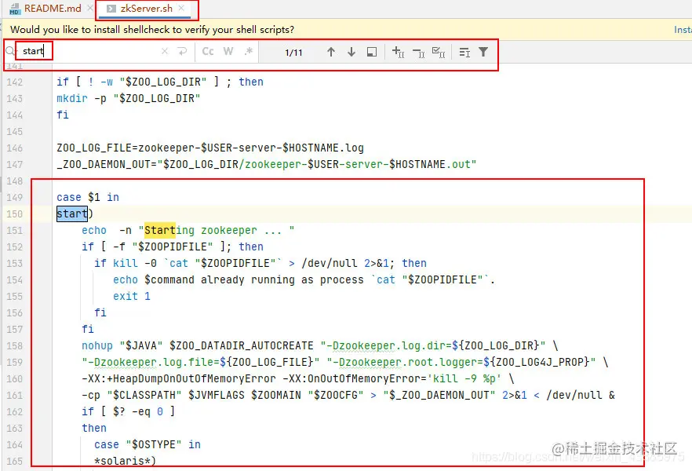This screenshot has width=692, height=471.
Task: Open search history magnifier icon
Action: coord(11,52)
